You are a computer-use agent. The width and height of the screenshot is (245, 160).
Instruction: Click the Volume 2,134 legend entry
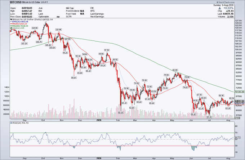[17, 28]
